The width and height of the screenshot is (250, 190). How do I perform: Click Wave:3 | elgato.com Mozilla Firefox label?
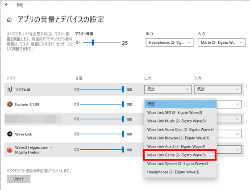point(34,150)
